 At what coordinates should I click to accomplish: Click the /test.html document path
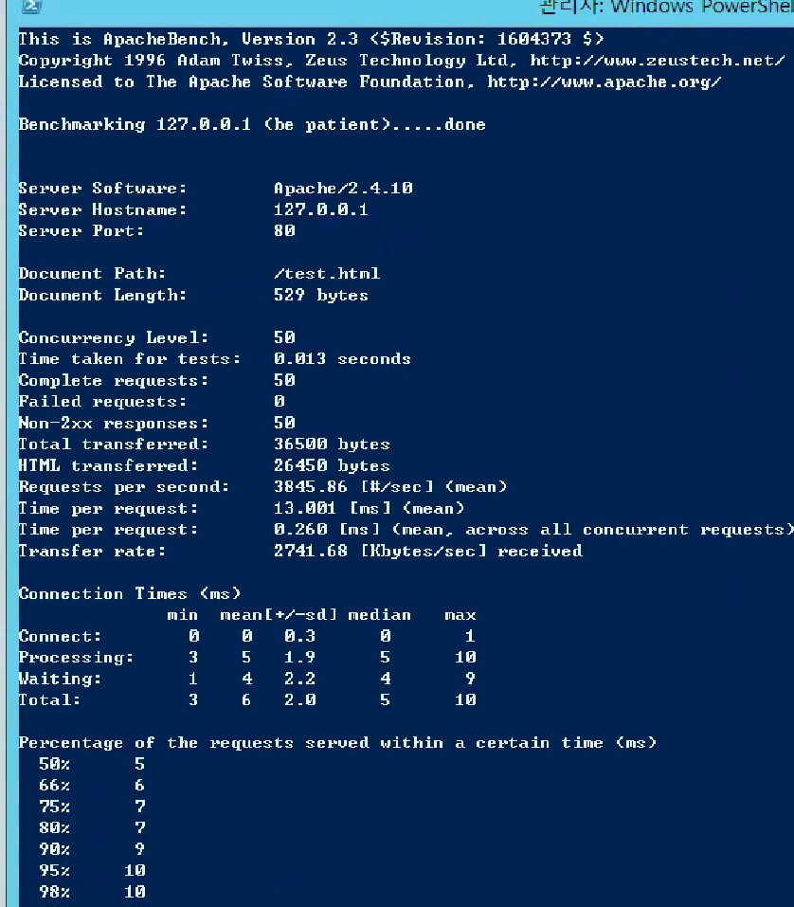click(326, 273)
